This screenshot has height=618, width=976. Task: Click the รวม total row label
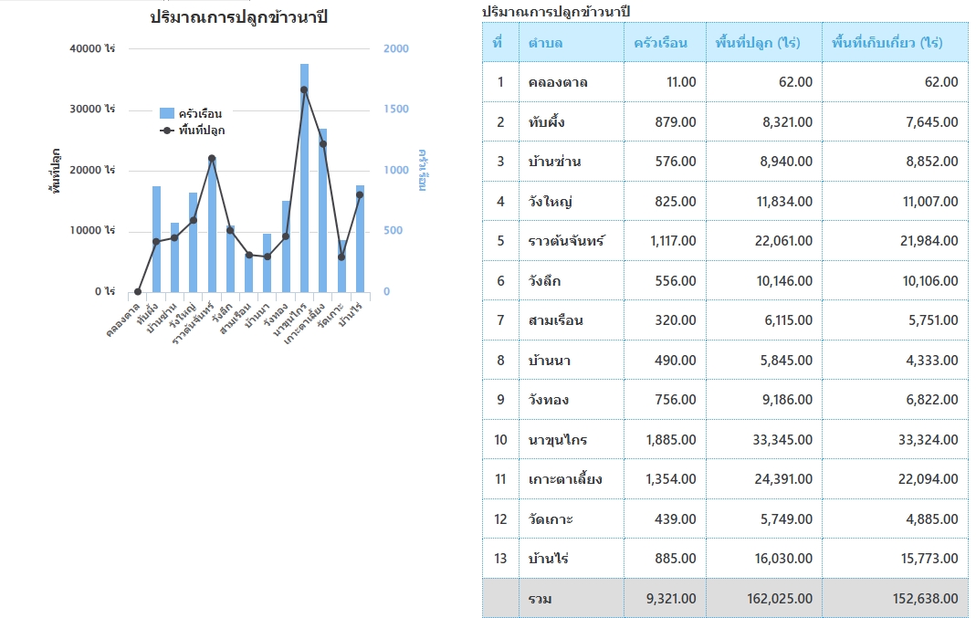point(540,599)
